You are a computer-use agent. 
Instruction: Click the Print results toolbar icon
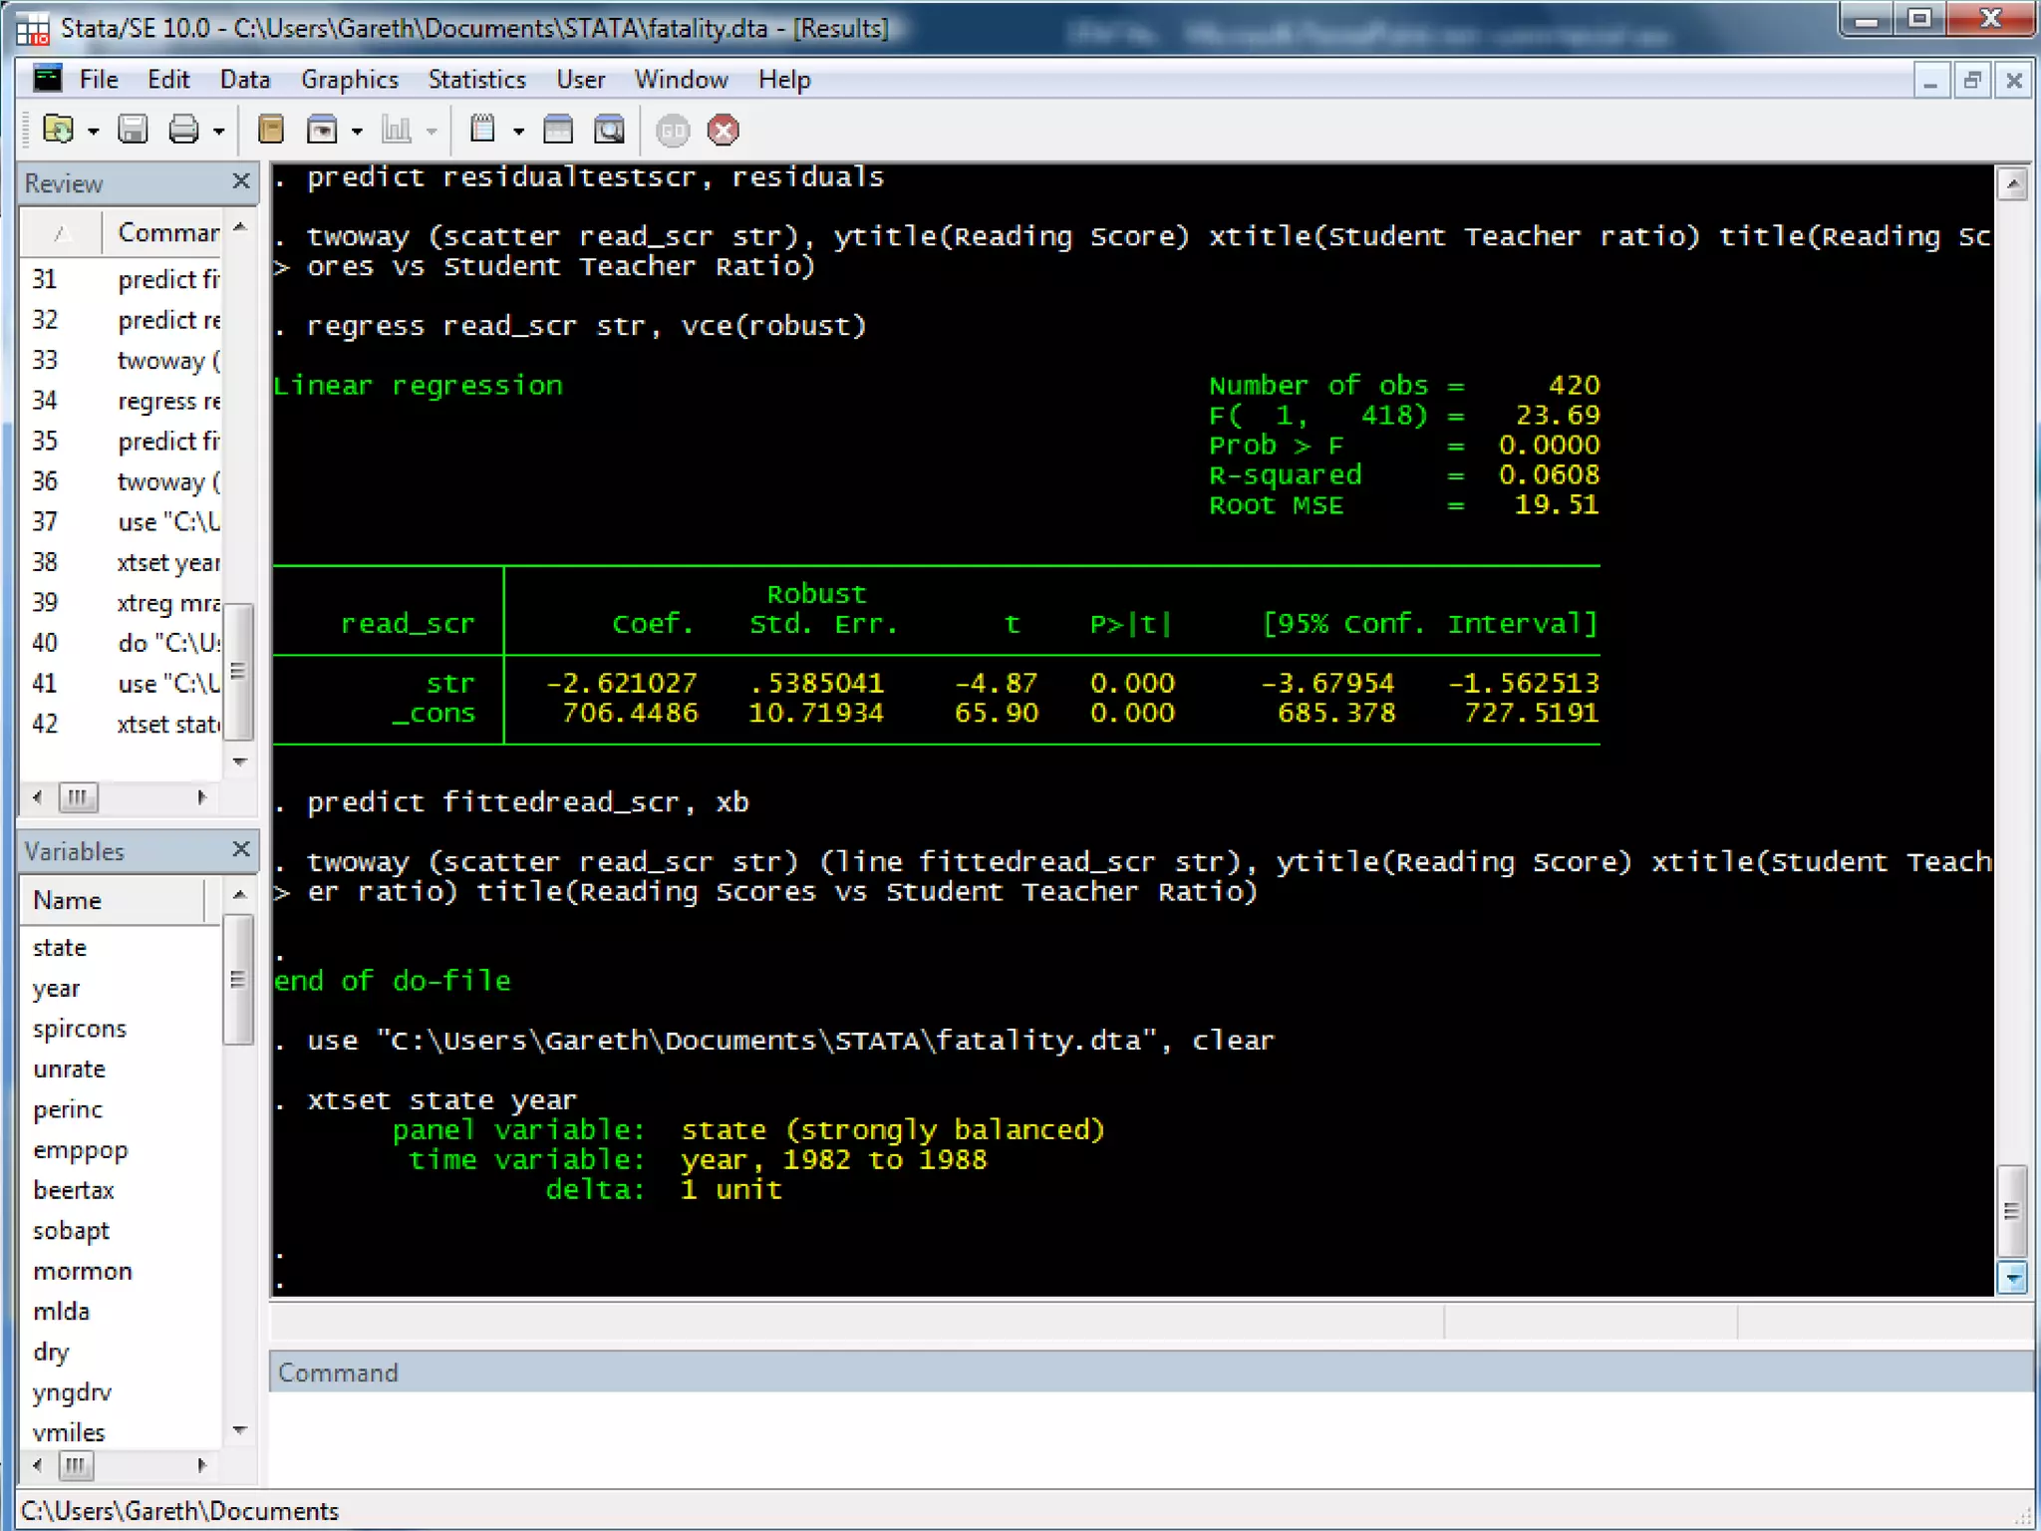click(183, 130)
